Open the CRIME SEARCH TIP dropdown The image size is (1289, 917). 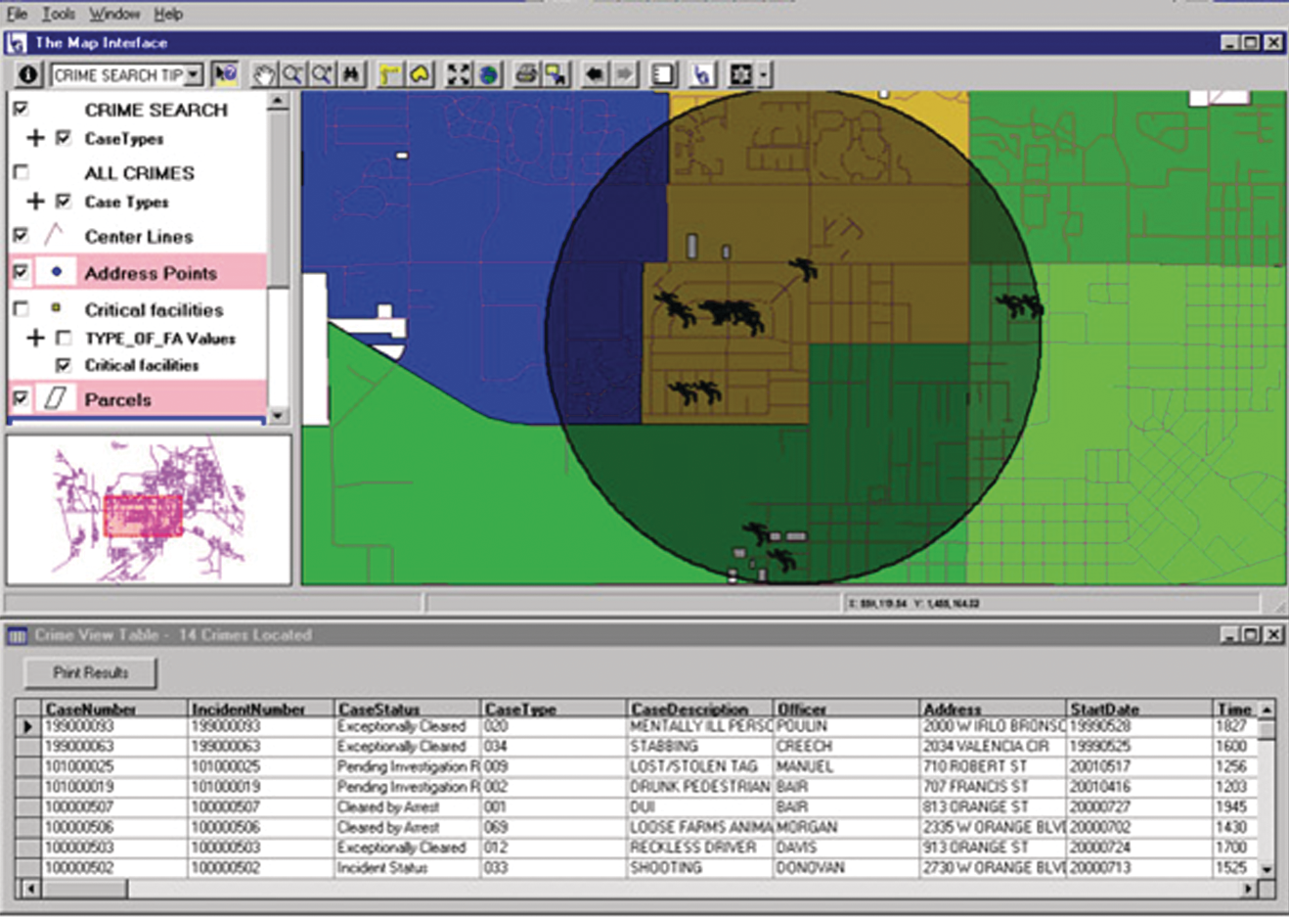click(194, 74)
